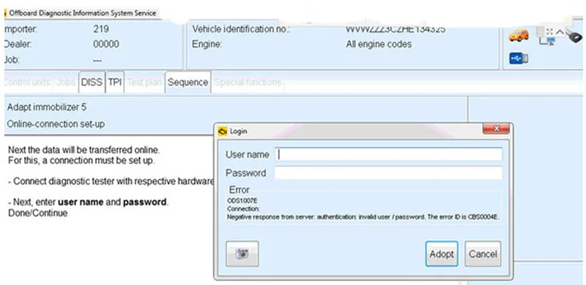Click the Job value dashes
Image resolution: width=586 pixels, height=285 pixels.
(97, 60)
